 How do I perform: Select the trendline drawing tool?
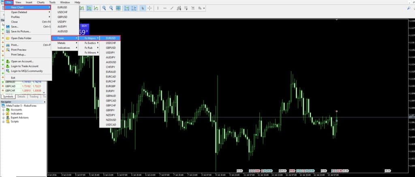172,8
